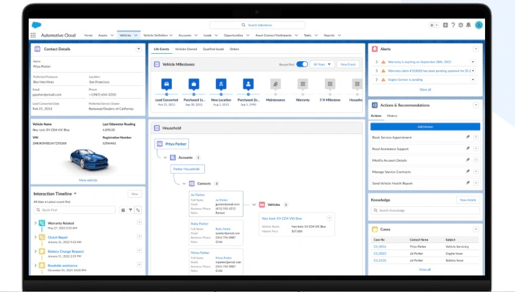Image resolution: width=515 pixels, height=292 pixels.
Task: Open the favorites star icon
Action: tap(432, 25)
